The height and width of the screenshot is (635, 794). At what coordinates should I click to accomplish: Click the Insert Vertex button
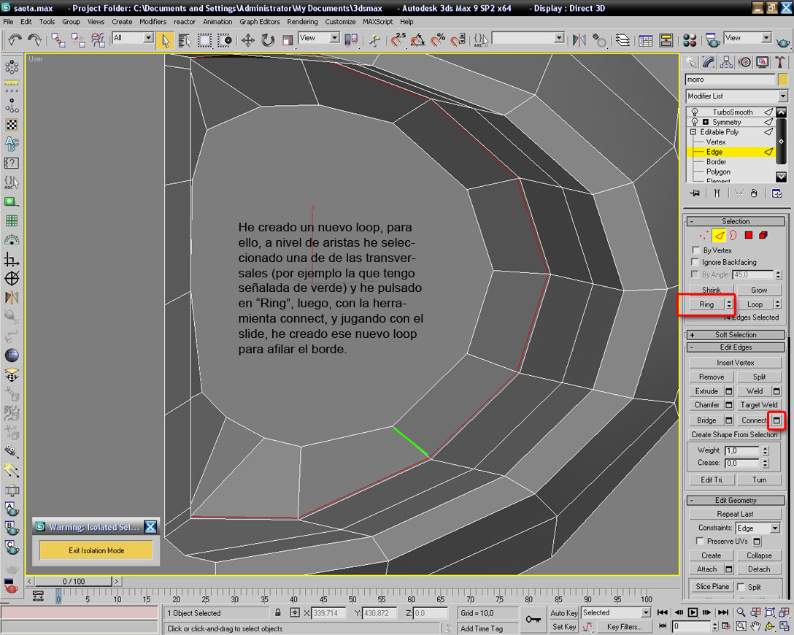736,363
